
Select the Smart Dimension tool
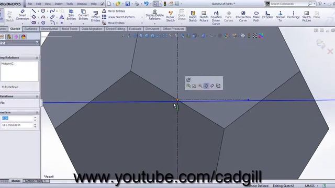click(x=23, y=15)
